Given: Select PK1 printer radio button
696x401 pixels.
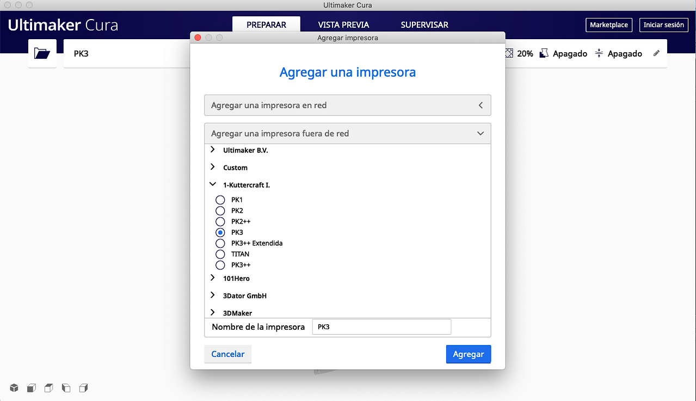Looking at the screenshot, I should (x=220, y=200).
